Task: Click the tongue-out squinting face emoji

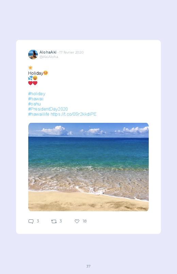Action: (x=35, y=78)
